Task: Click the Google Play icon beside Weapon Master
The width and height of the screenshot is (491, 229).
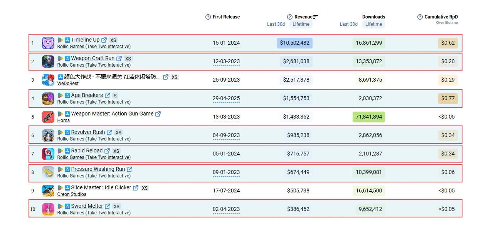Action: click(61, 114)
